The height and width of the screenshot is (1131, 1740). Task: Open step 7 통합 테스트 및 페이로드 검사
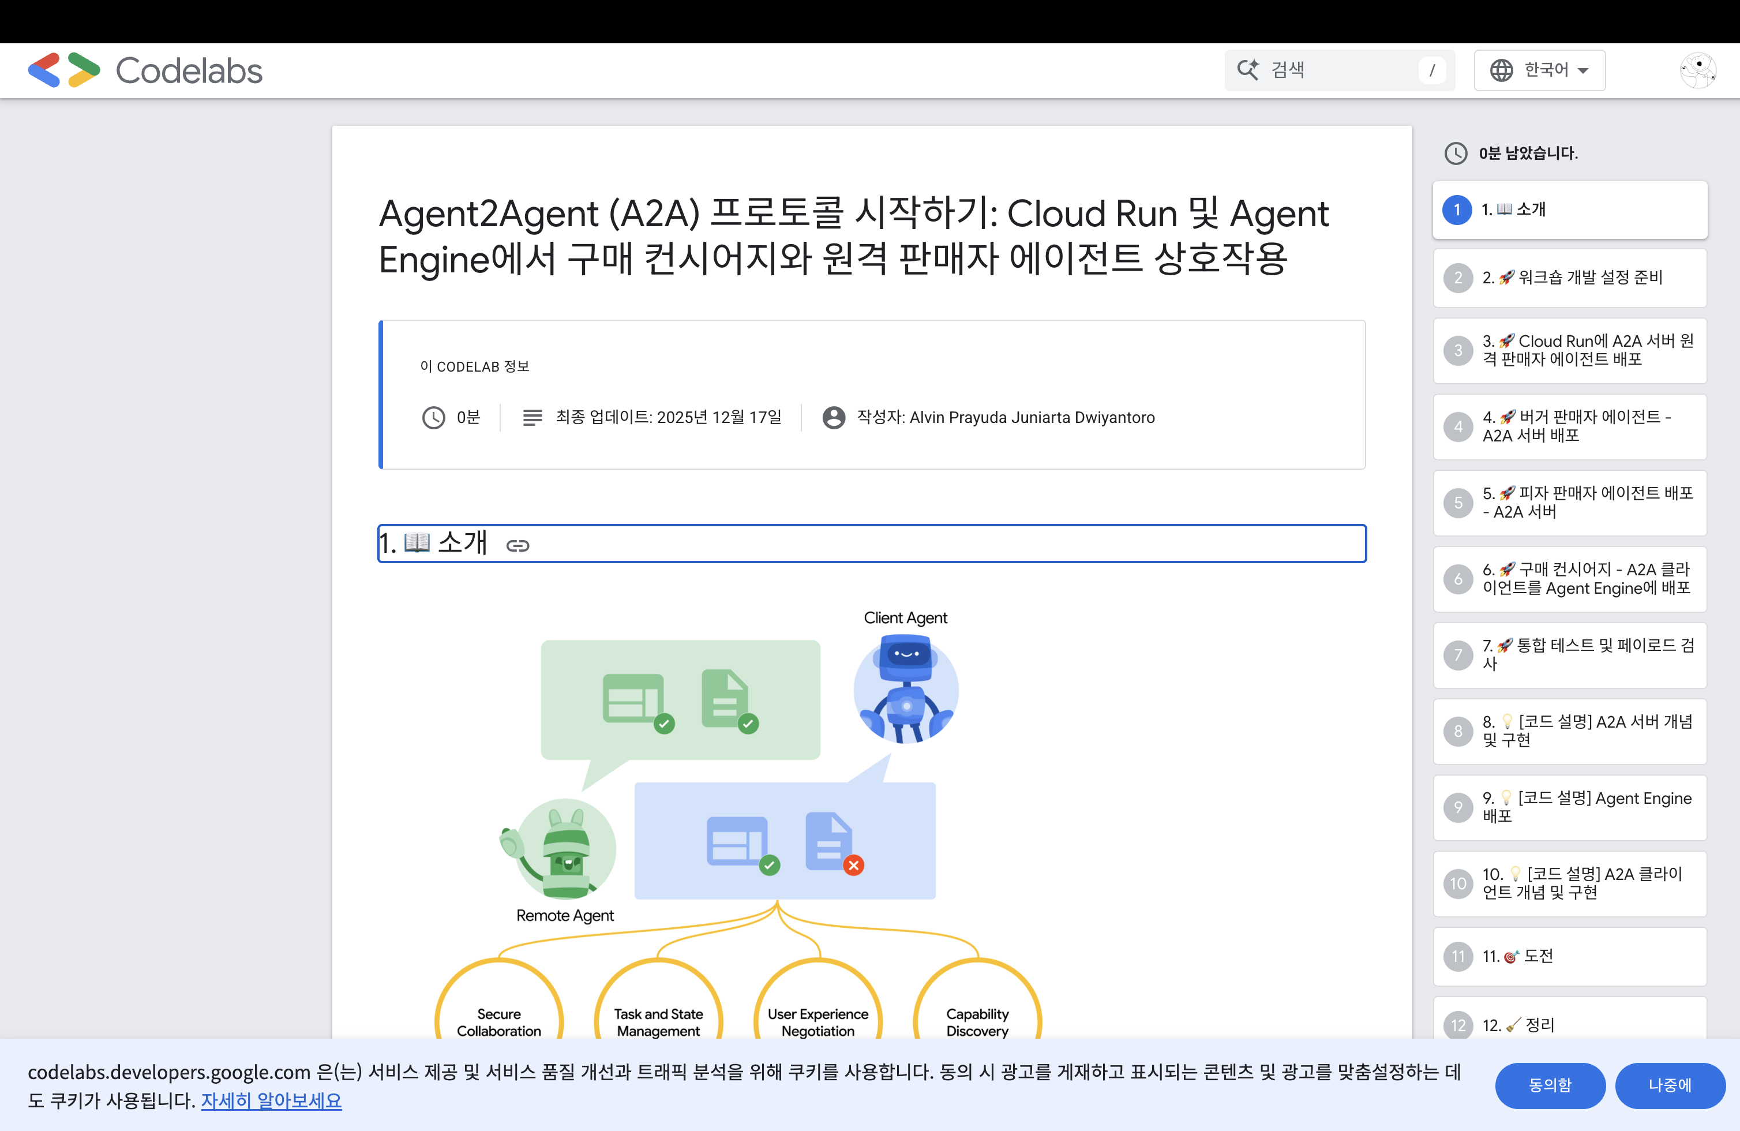click(1570, 655)
